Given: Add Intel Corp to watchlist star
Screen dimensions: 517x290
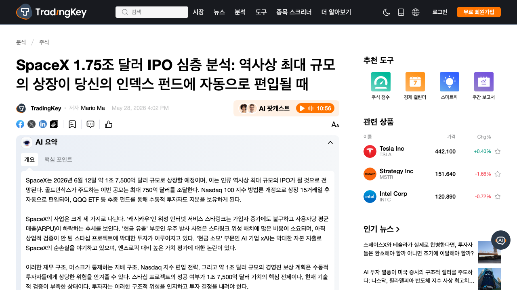Looking at the screenshot, I should [x=498, y=197].
